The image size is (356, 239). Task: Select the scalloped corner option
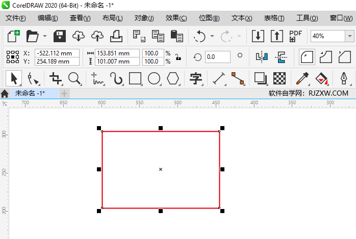[x=326, y=57]
